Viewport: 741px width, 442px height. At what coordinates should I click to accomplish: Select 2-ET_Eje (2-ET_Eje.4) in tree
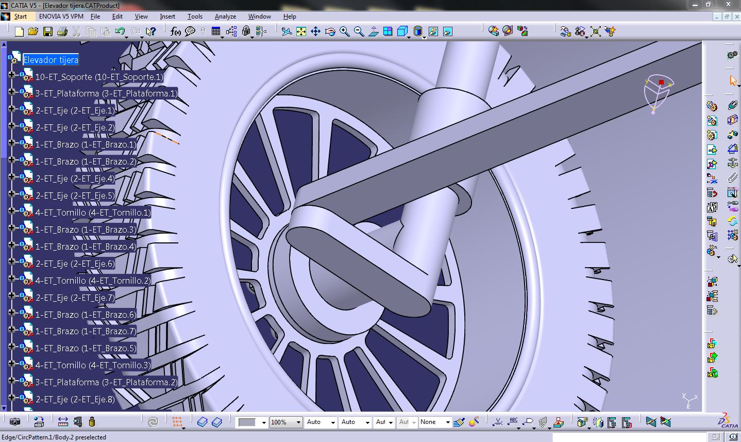pos(75,178)
